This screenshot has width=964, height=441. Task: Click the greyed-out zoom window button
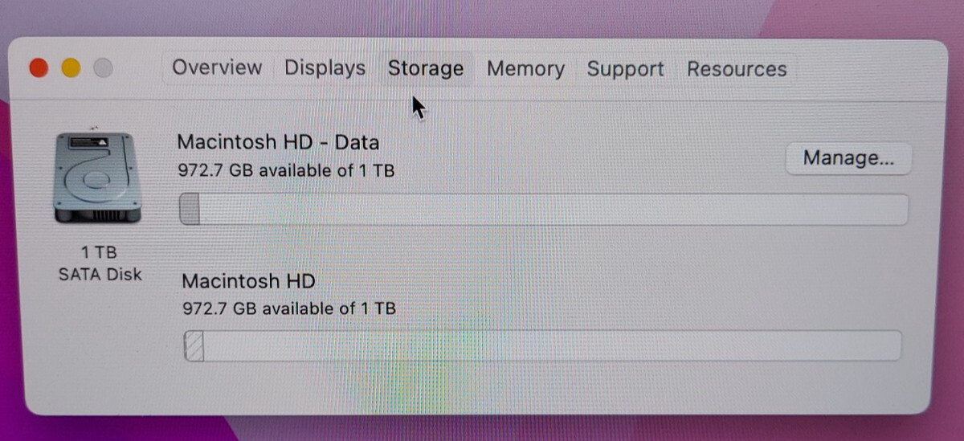coord(103,68)
